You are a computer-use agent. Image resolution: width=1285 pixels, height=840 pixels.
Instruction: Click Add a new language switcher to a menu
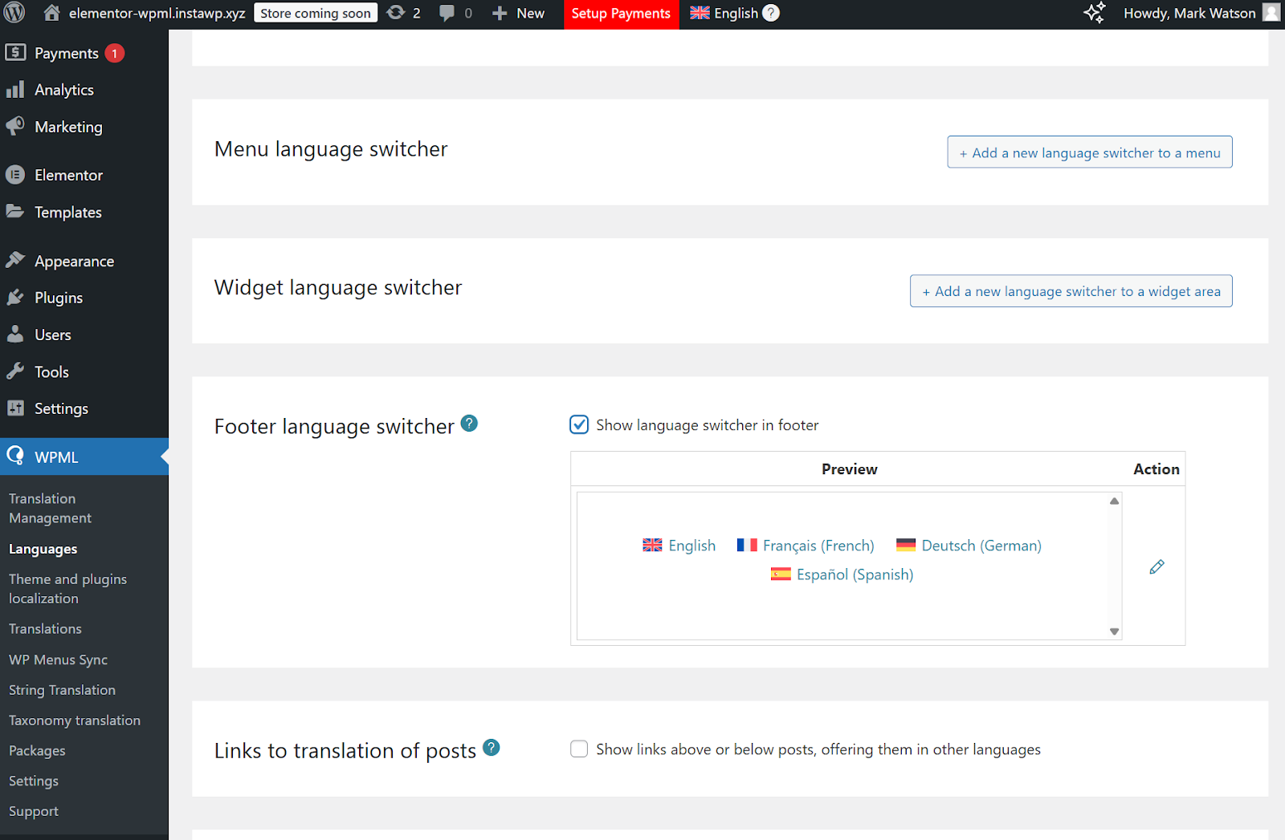pyautogui.click(x=1090, y=152)
